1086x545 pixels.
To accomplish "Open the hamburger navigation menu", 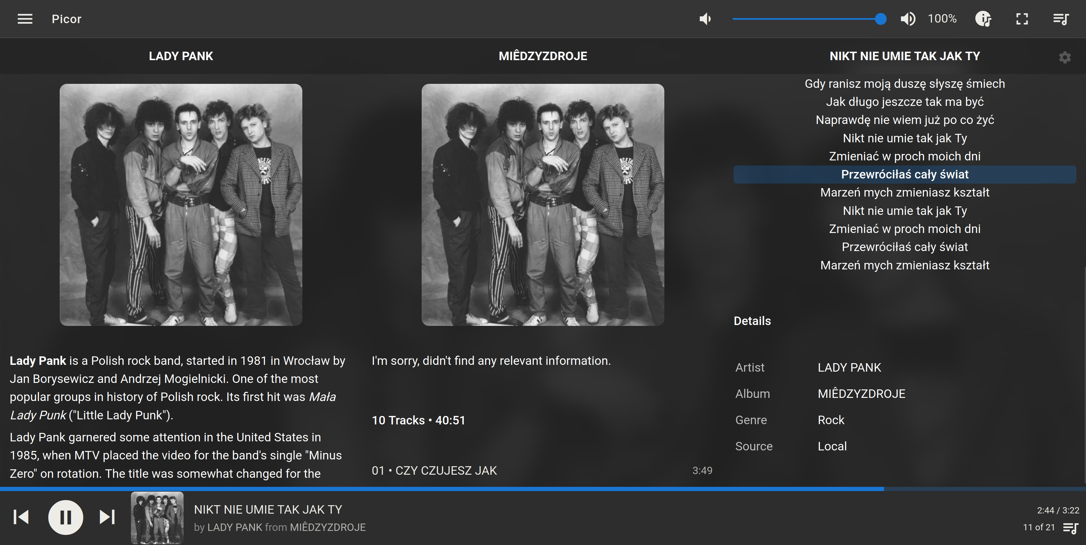I will pos(25,19).
